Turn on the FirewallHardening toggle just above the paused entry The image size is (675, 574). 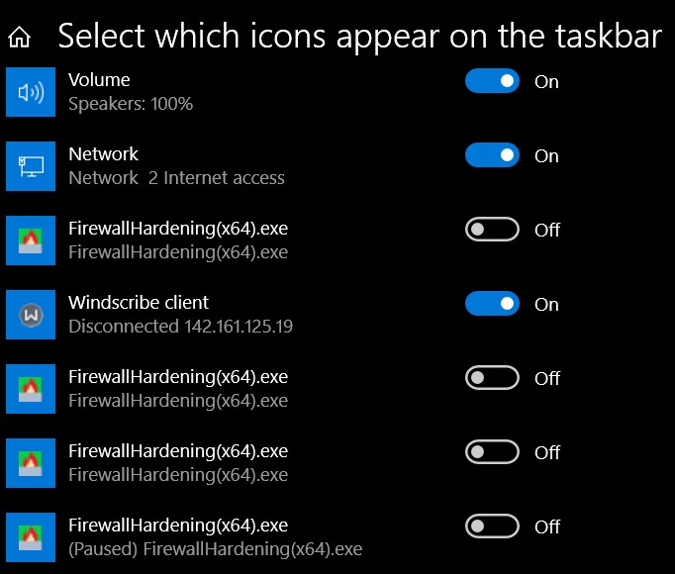tap(492, 452)
